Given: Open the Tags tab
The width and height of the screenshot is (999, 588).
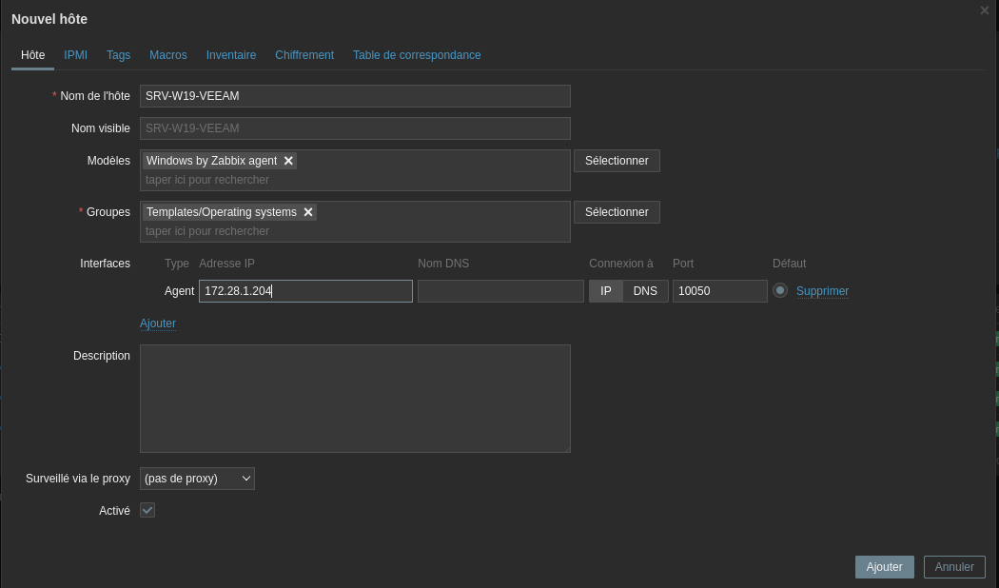Looking at the screenshot, I should pyautogui.click(x=119, y=55).
